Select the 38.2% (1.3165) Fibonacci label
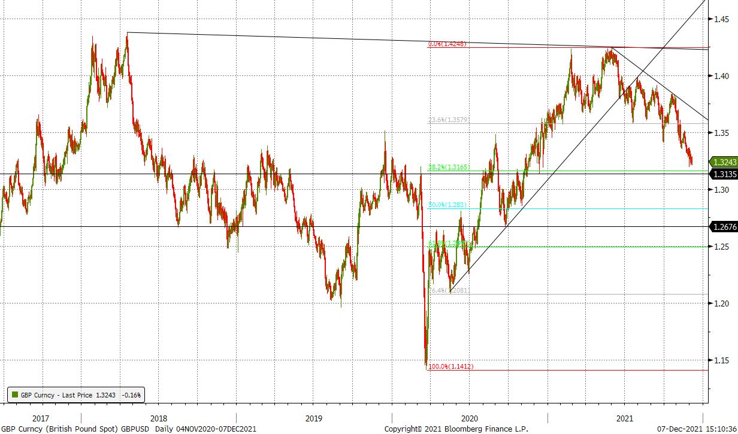738x434 pixels. 449,168
